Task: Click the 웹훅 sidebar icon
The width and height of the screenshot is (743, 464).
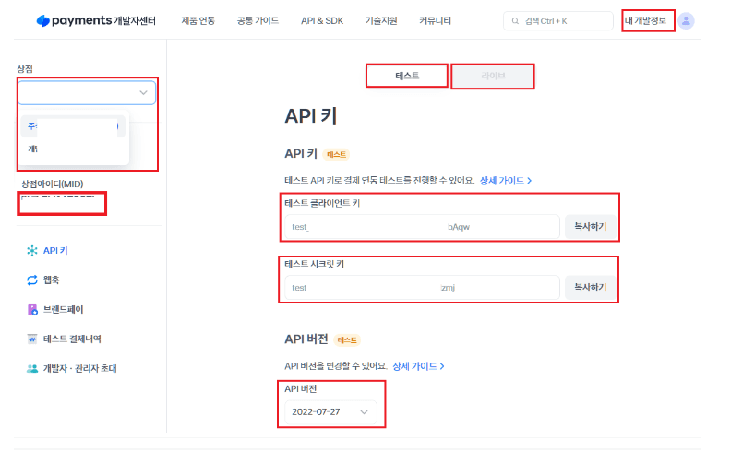Action: pos(32,280)
